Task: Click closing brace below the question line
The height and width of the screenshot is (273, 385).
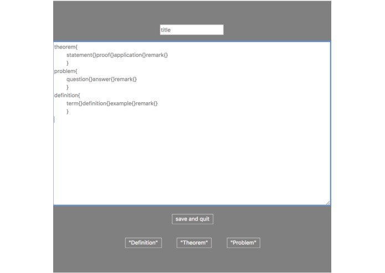Action: 68,87
